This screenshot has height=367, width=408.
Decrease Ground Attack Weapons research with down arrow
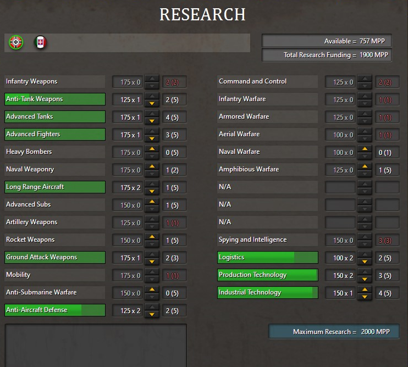152,262
